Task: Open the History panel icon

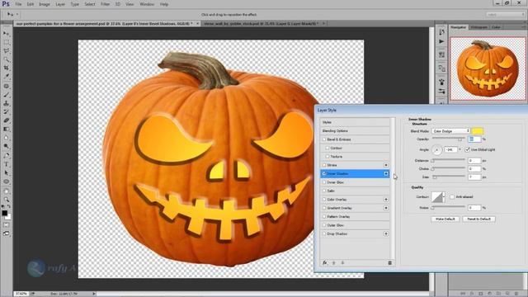Action: coord(441,32)
